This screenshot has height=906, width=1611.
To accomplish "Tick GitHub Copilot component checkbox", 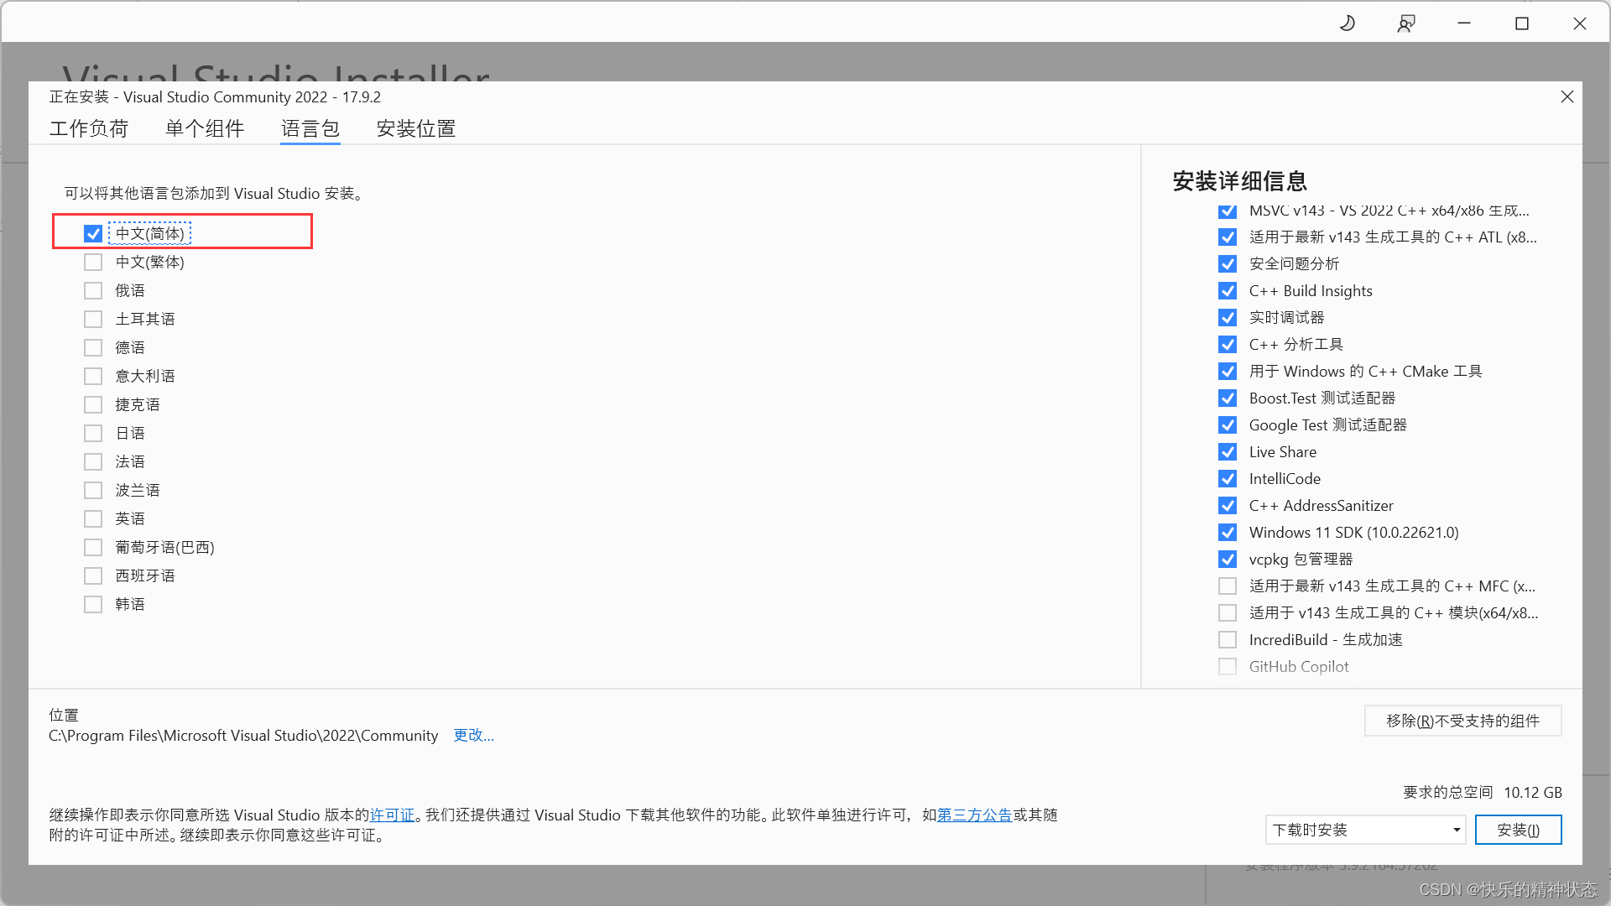I will click(x=1228, y=666).
